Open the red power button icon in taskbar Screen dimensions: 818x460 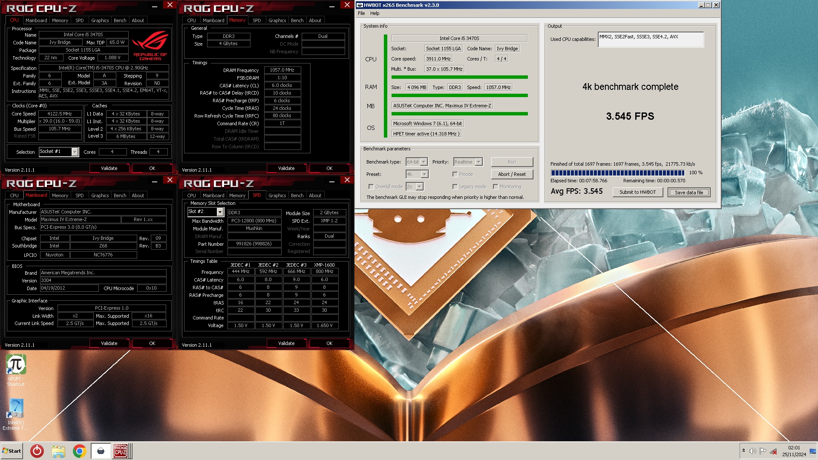coord(37,451)
